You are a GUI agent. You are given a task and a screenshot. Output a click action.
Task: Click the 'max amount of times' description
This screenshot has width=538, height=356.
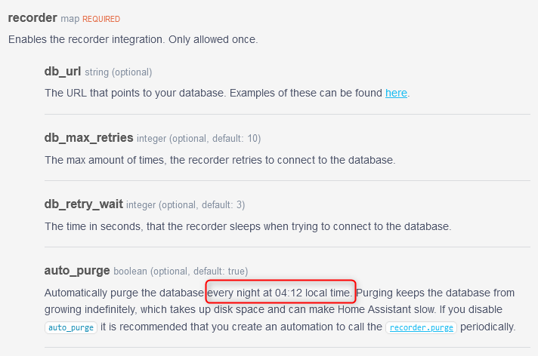[x=220, y=160]
